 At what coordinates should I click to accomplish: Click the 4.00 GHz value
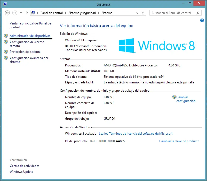(x=174, y=65)
